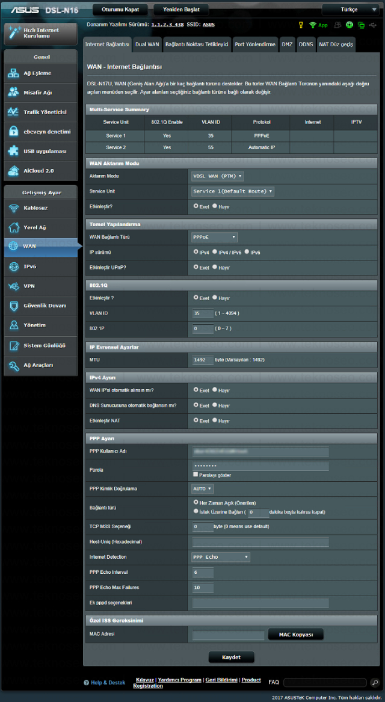Viewport: 385px width, 702px height.
Task: Click the MTU input field
Action: pos(203,359)
